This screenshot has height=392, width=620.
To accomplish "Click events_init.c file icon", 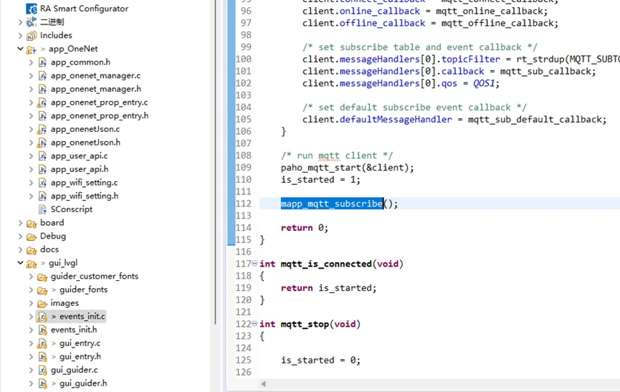I will click(42, 317).
